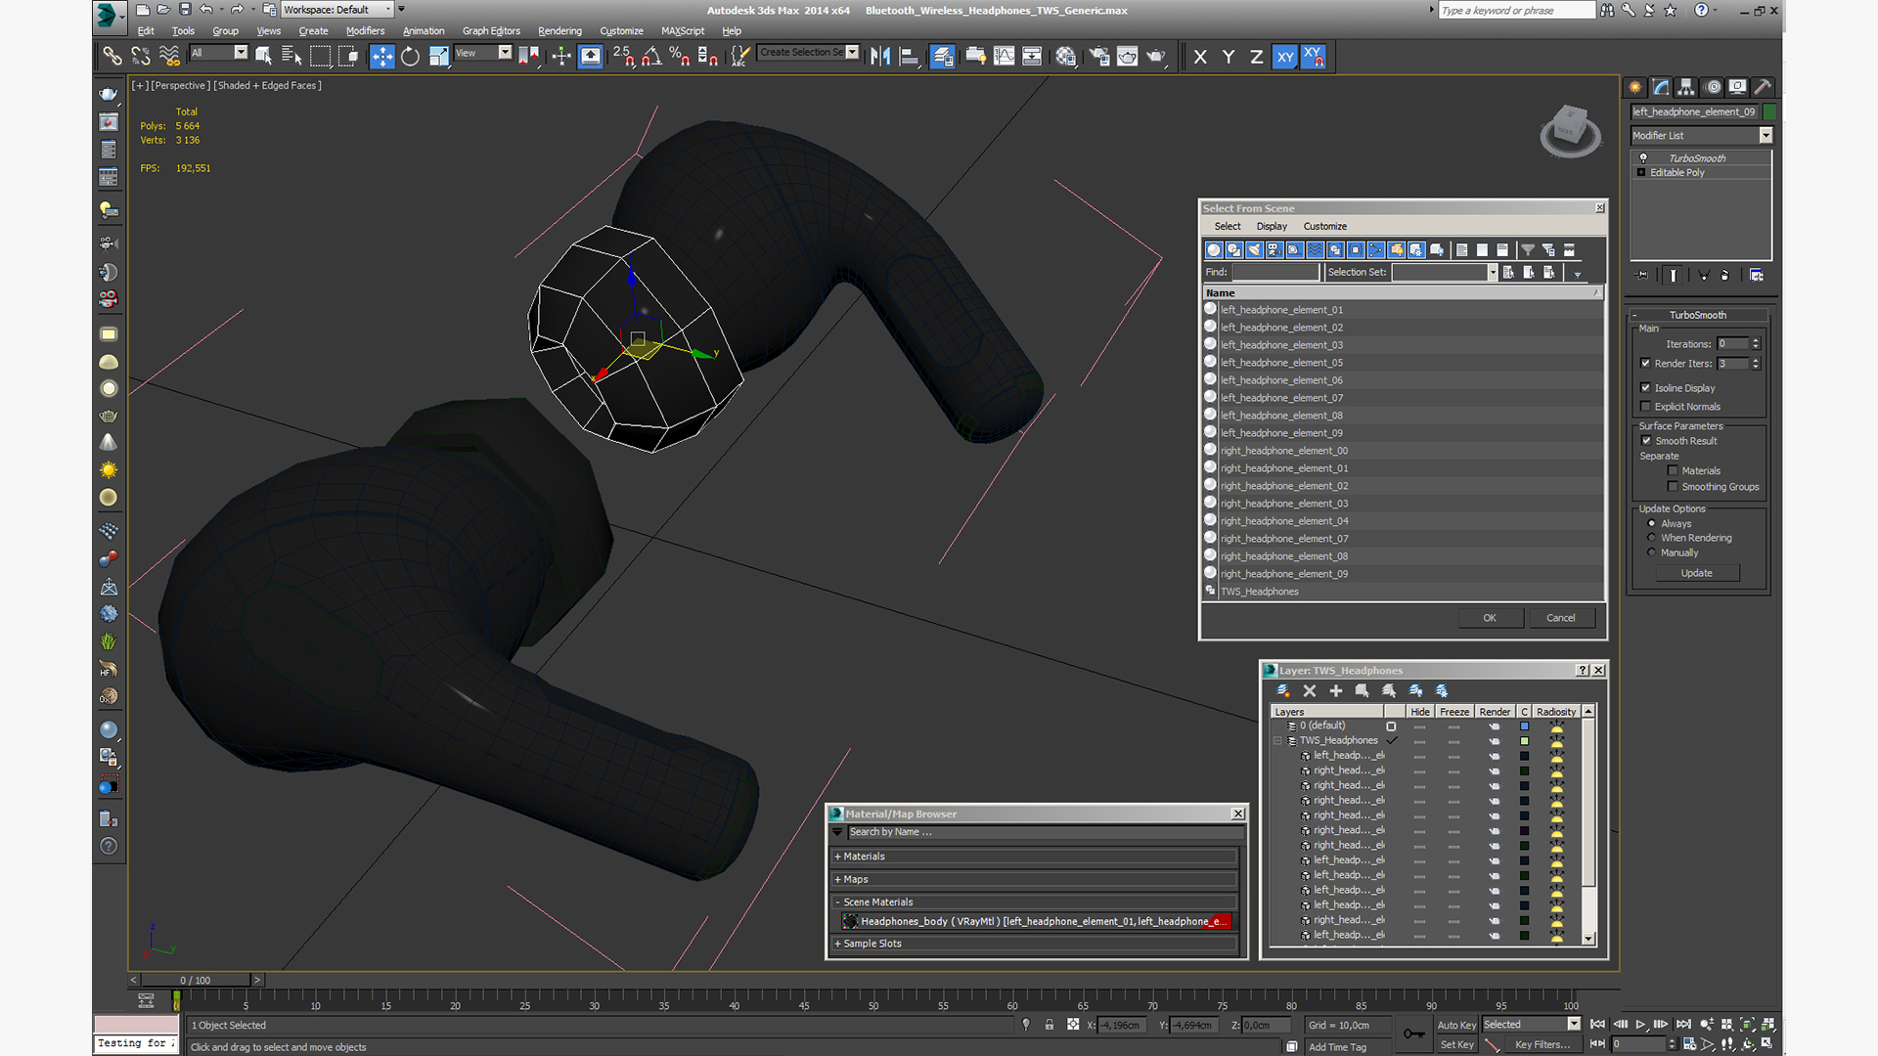
Task: Click OK in Select From Scene dialog
Action: [1490, 618]
